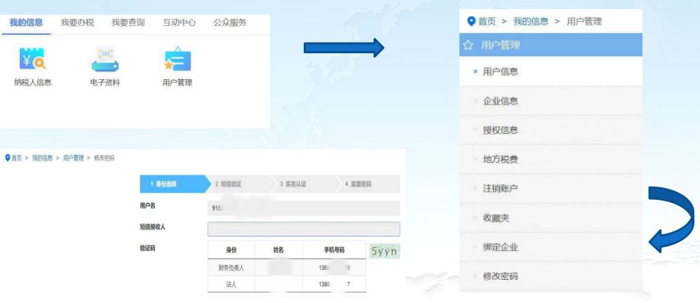The width and height of the screenshot is (700, 303).
Task: Click the 姓名 column header
Action: pos(278,250)
